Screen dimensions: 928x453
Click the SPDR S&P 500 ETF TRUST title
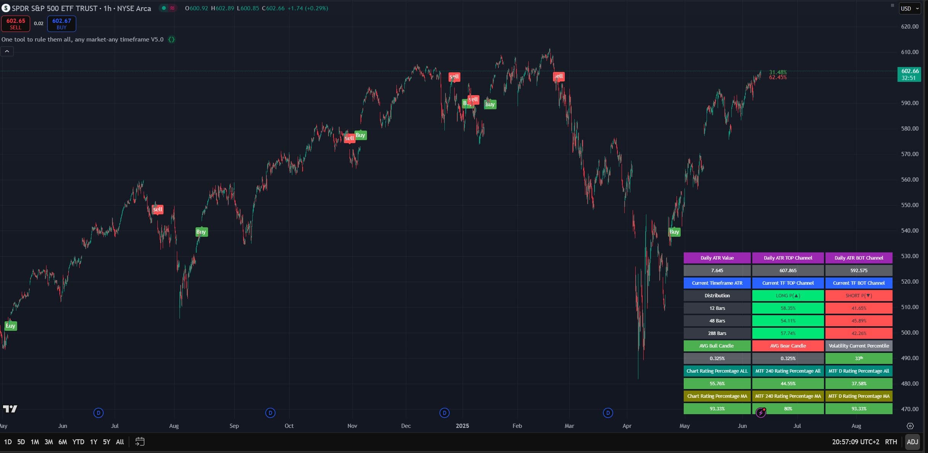[x=56, y=8]
